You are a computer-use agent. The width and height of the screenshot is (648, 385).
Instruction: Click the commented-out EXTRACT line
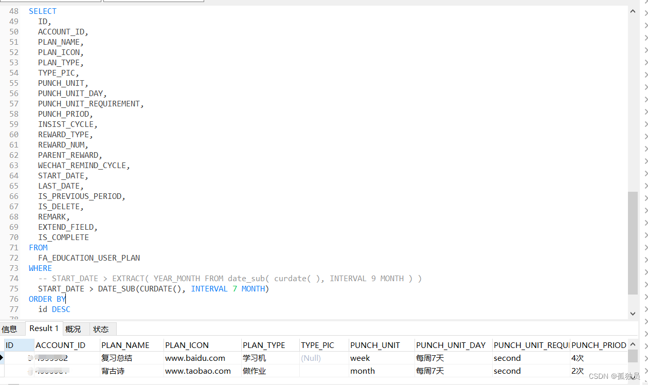coord(230,278)
